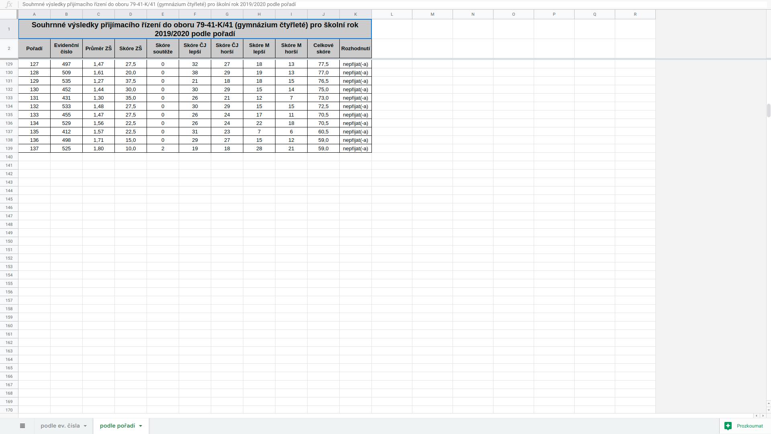Expand the 'podle ev. čísla' tab dropdown

pos(85,426)
